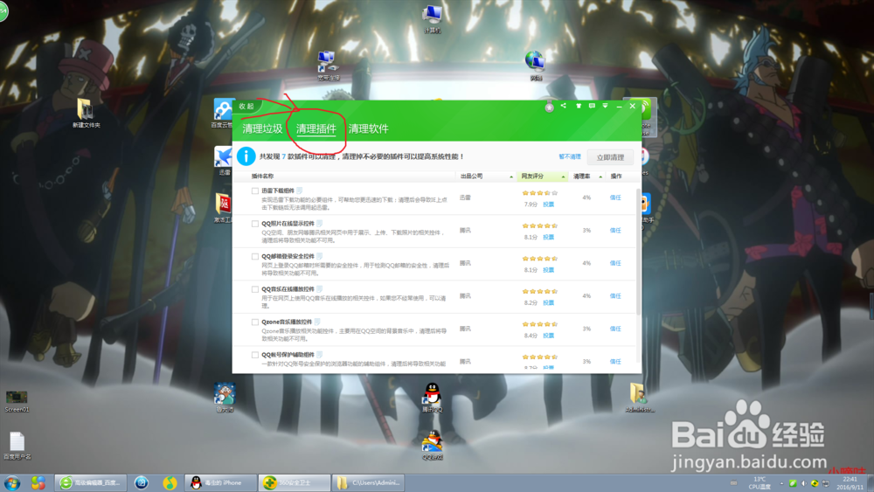Open the 360安全卫士 taskbar item
The image size is (874, 492).
293,482
